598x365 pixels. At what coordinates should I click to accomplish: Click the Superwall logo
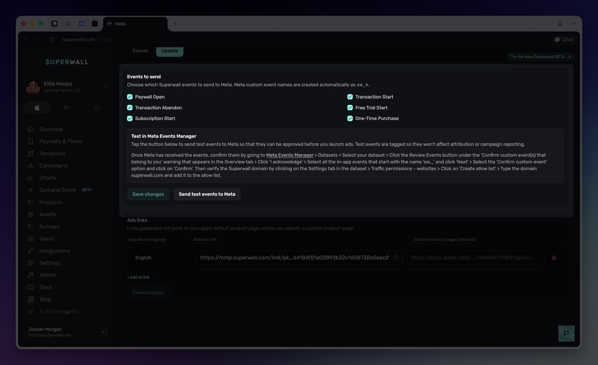[67, 62]
